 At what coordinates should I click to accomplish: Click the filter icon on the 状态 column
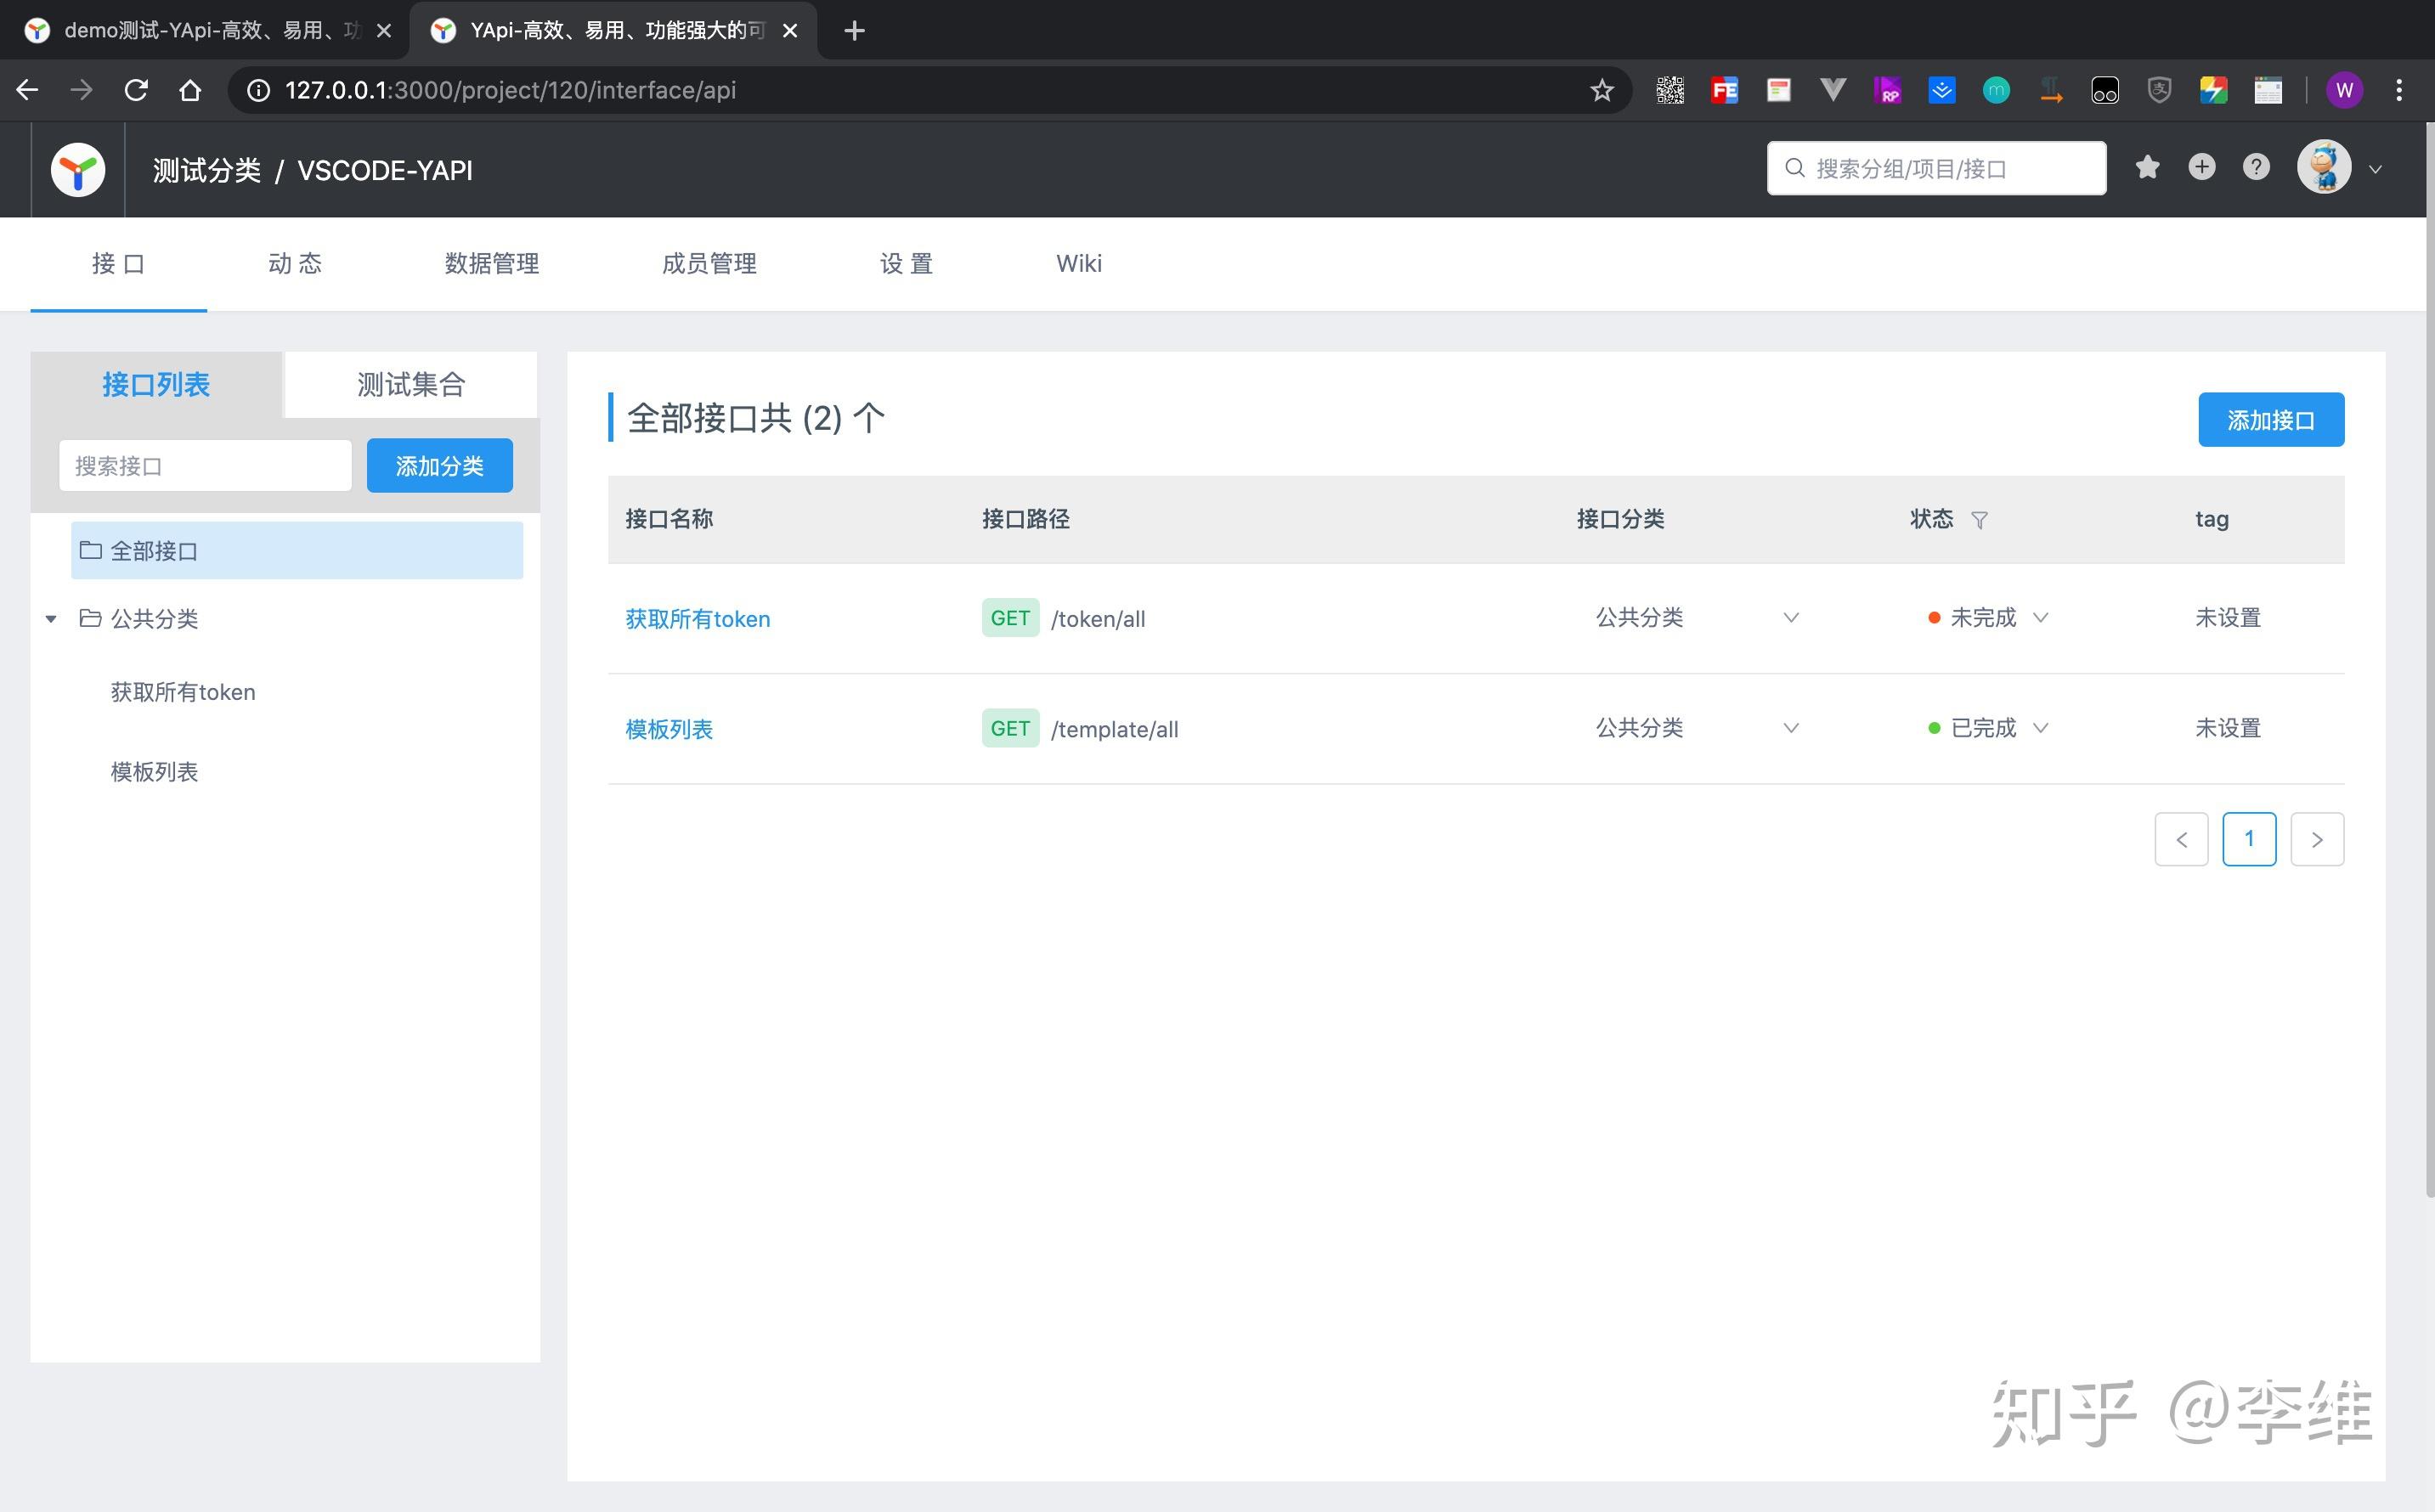(1979, 520)
